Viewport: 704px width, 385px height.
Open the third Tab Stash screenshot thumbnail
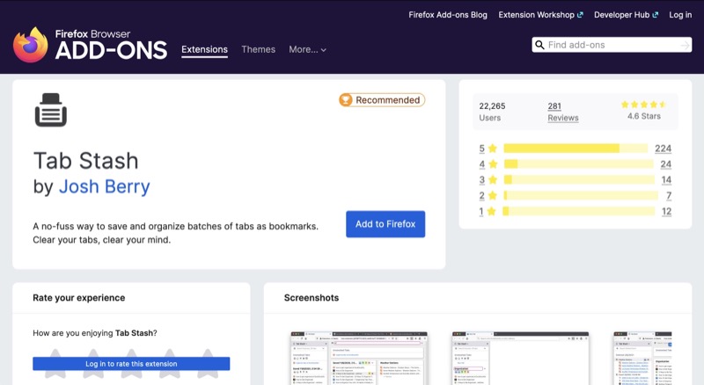(642, 358)
